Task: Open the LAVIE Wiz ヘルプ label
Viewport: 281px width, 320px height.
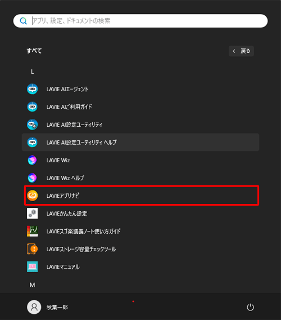Action: coord(65,178)
